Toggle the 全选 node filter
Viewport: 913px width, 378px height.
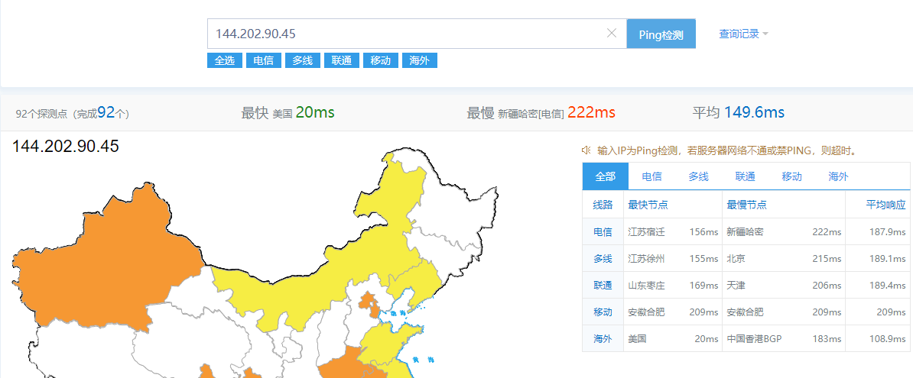click(x=225, y=60)
